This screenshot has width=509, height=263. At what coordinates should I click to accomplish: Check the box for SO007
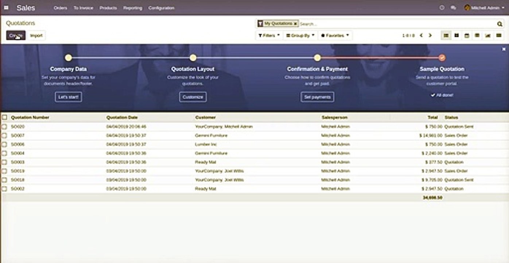[x=4, y=136]
